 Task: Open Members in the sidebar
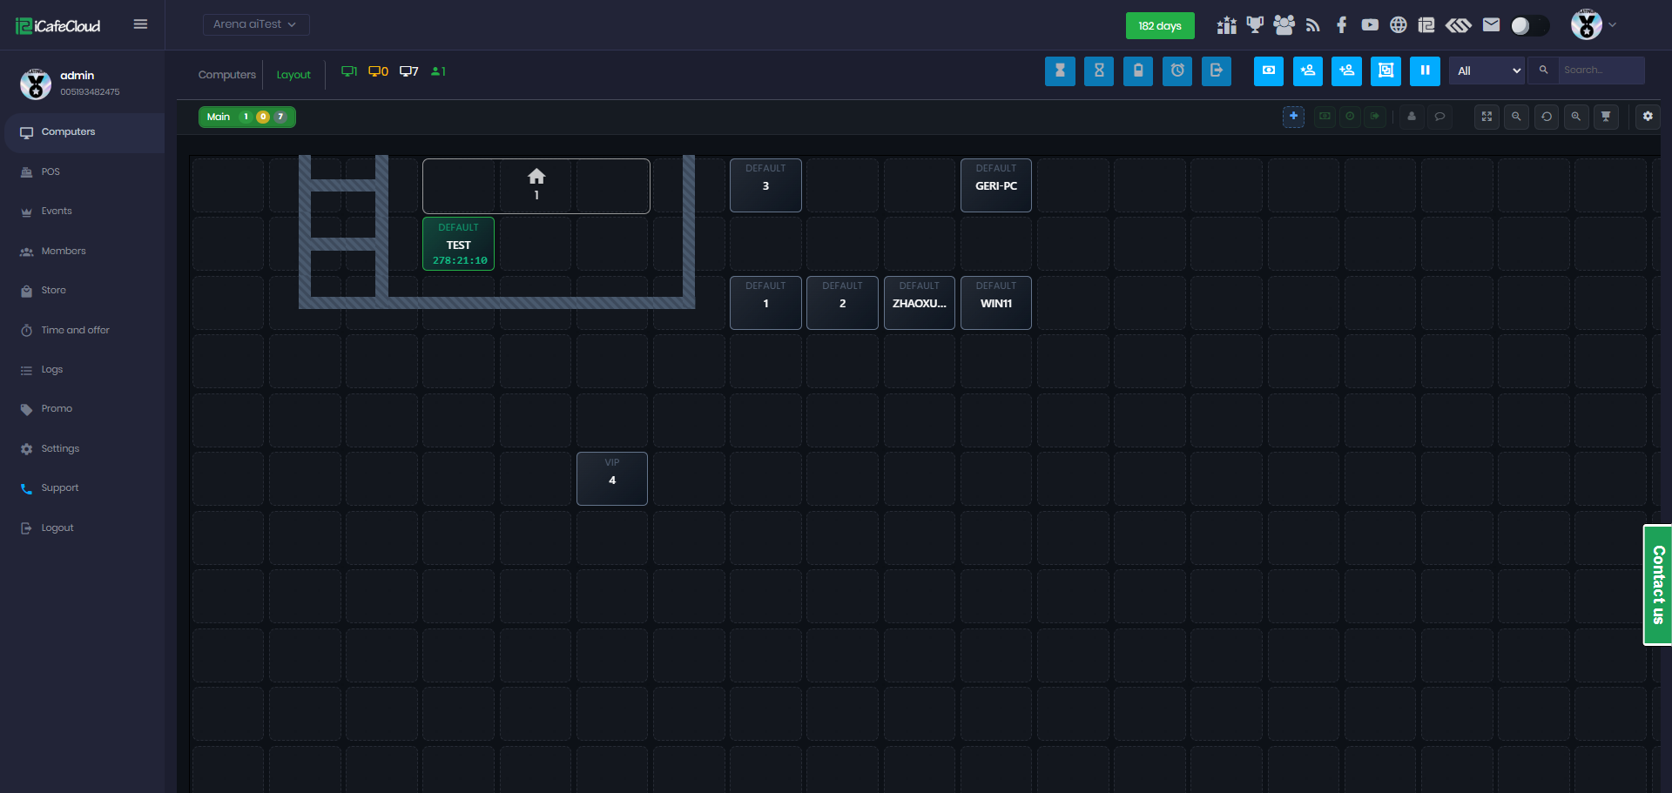[64, 251]
